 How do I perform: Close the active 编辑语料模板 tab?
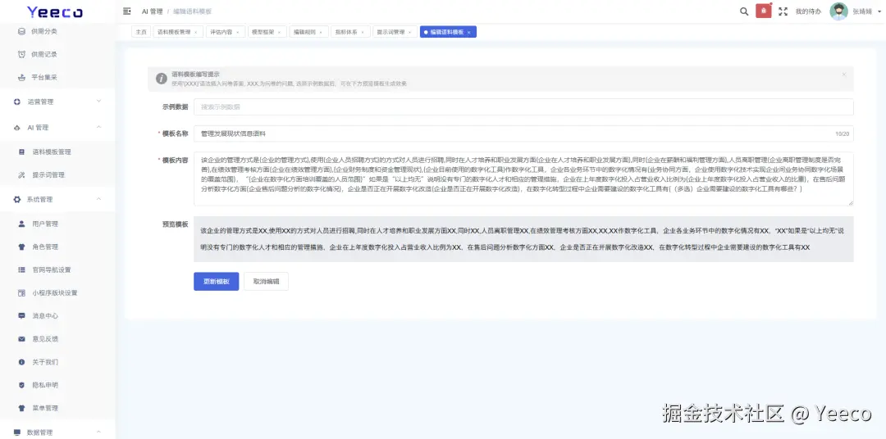tap(469, 33)
